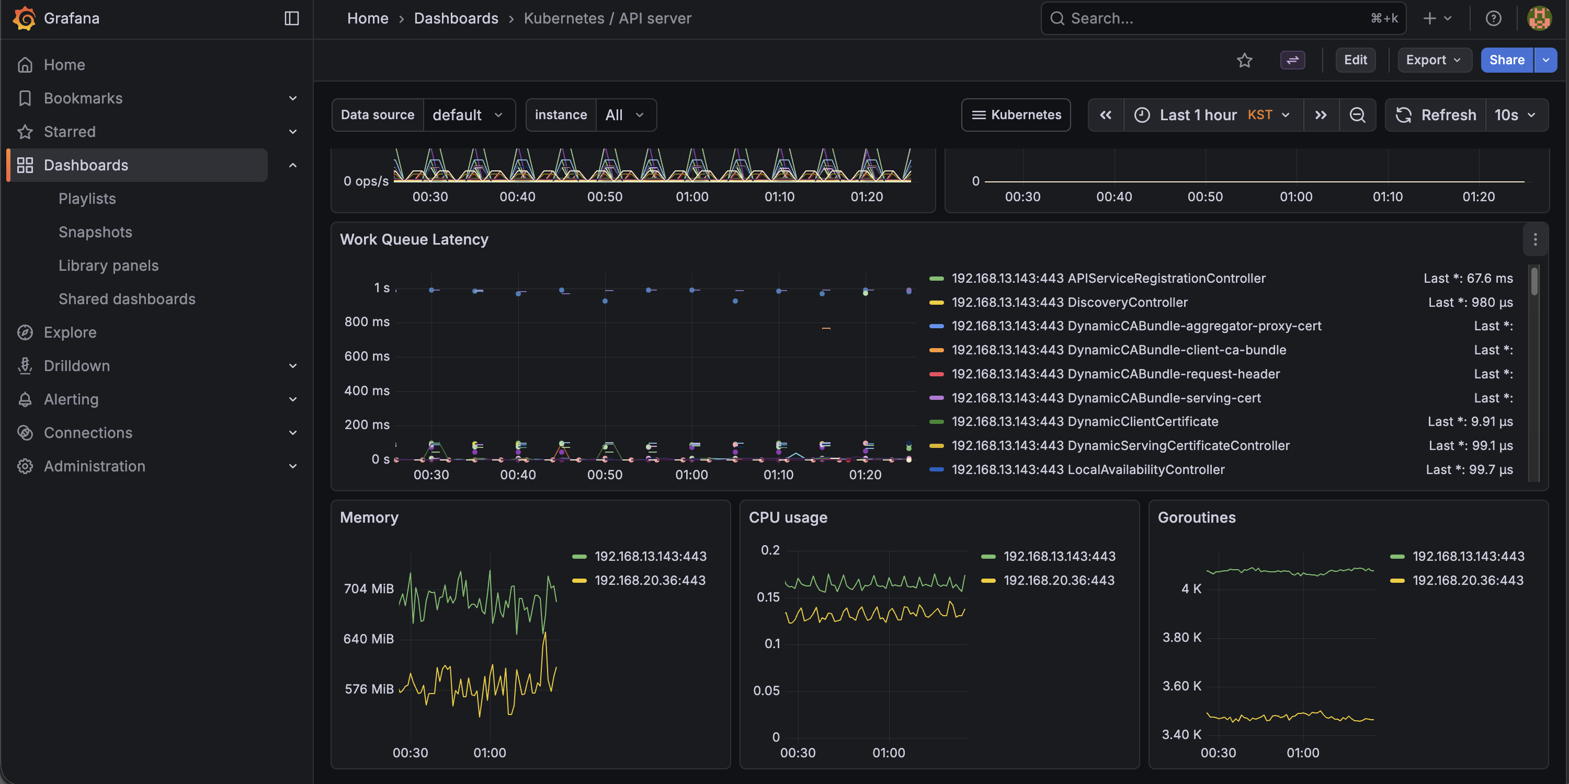This screenshot has height=784, width=1569.
Task: Select Playlists under Dashboards
Action: coord(87,199)
